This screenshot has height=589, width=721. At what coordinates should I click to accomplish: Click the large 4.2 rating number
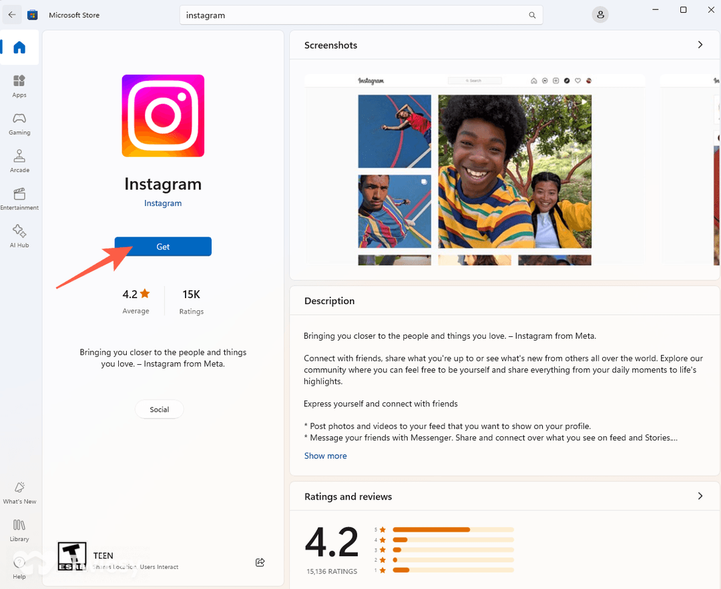pos(332,542)
